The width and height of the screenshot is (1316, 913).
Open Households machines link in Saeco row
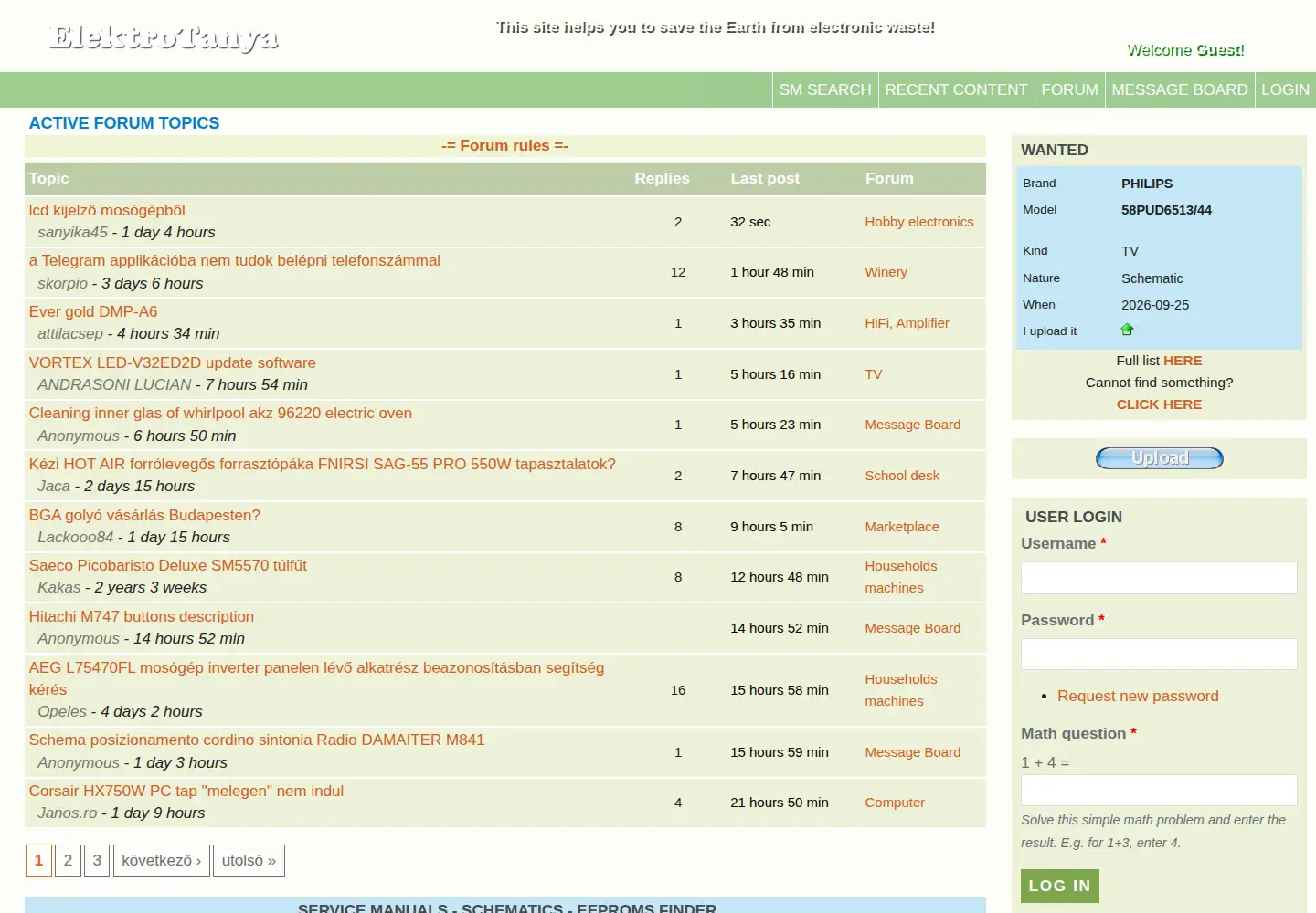click(x=901, y=577)
